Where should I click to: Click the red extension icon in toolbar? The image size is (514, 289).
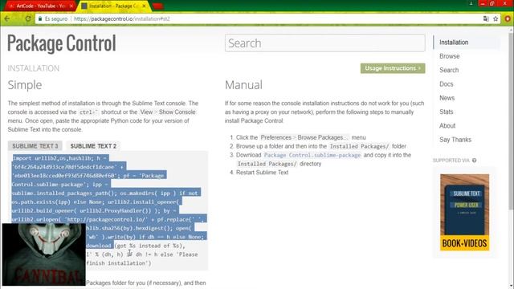(x=508, y=19)
